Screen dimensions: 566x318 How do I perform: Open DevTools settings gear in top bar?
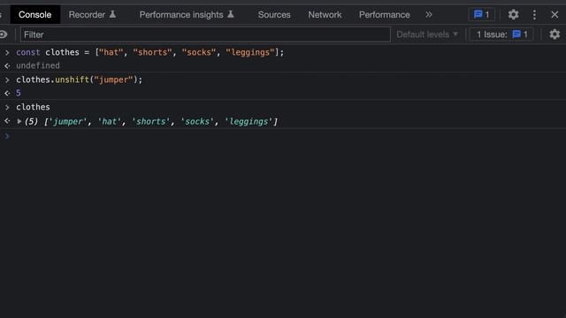513,14
